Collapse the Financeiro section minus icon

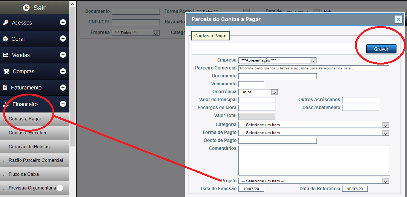(63, 104)
